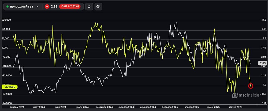Click the mscinsider logo icon

[x=235, y=95]
